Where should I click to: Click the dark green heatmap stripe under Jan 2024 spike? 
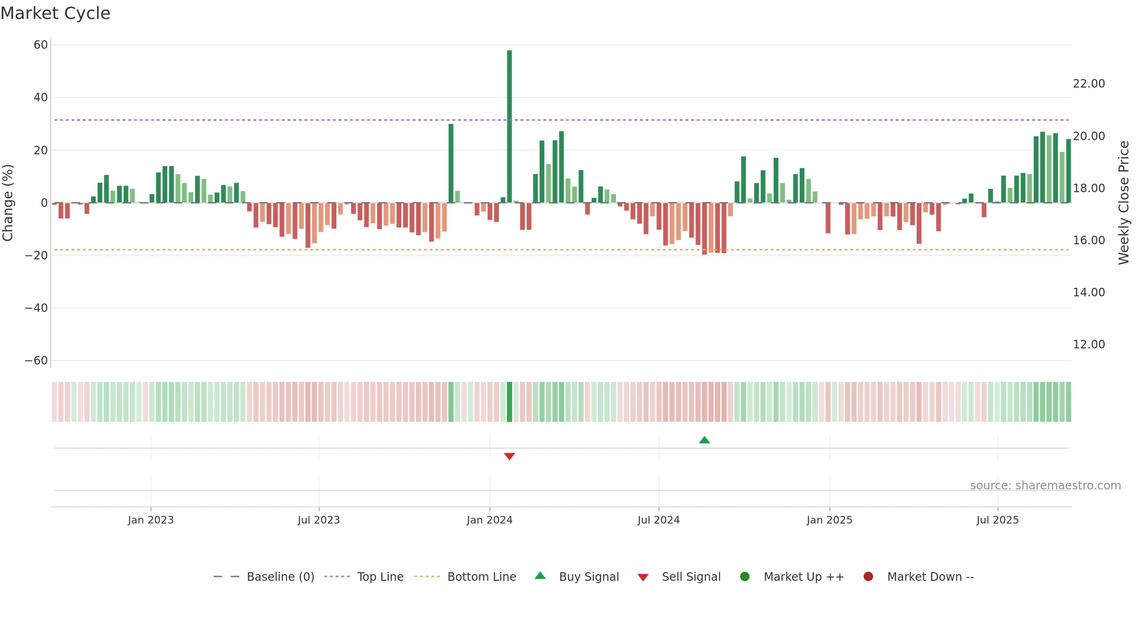(509, 402)
